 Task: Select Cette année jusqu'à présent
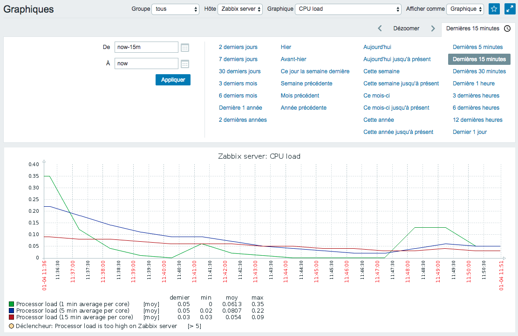[x=398, y=132]
